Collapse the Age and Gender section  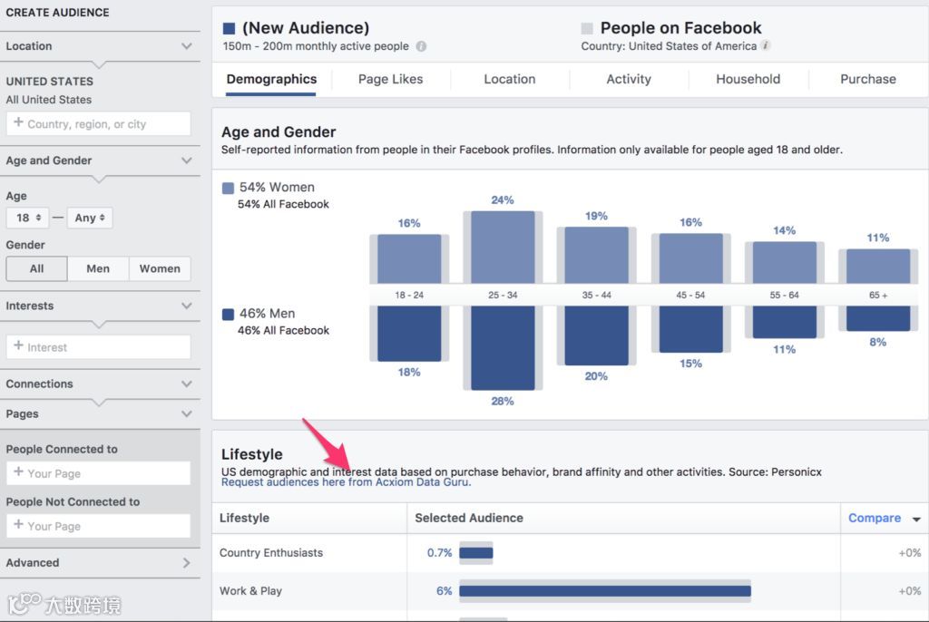187,160
